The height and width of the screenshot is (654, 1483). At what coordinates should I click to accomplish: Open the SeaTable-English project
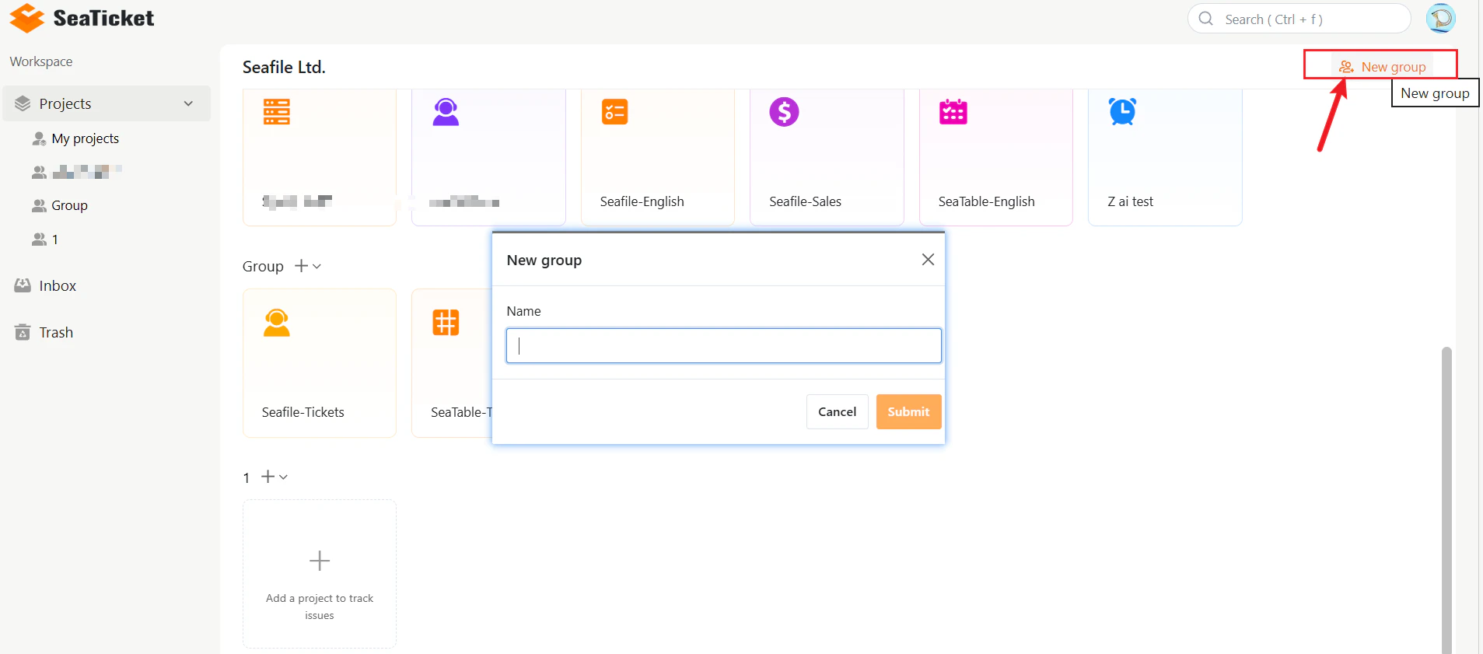[x=995, y=157]
